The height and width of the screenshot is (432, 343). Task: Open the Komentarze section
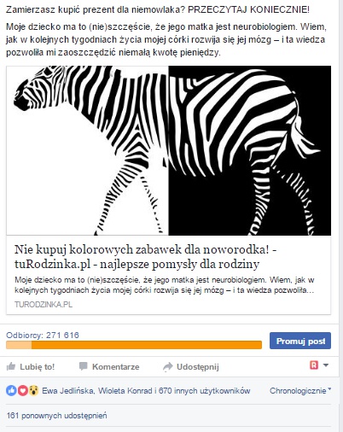(116, 366)
